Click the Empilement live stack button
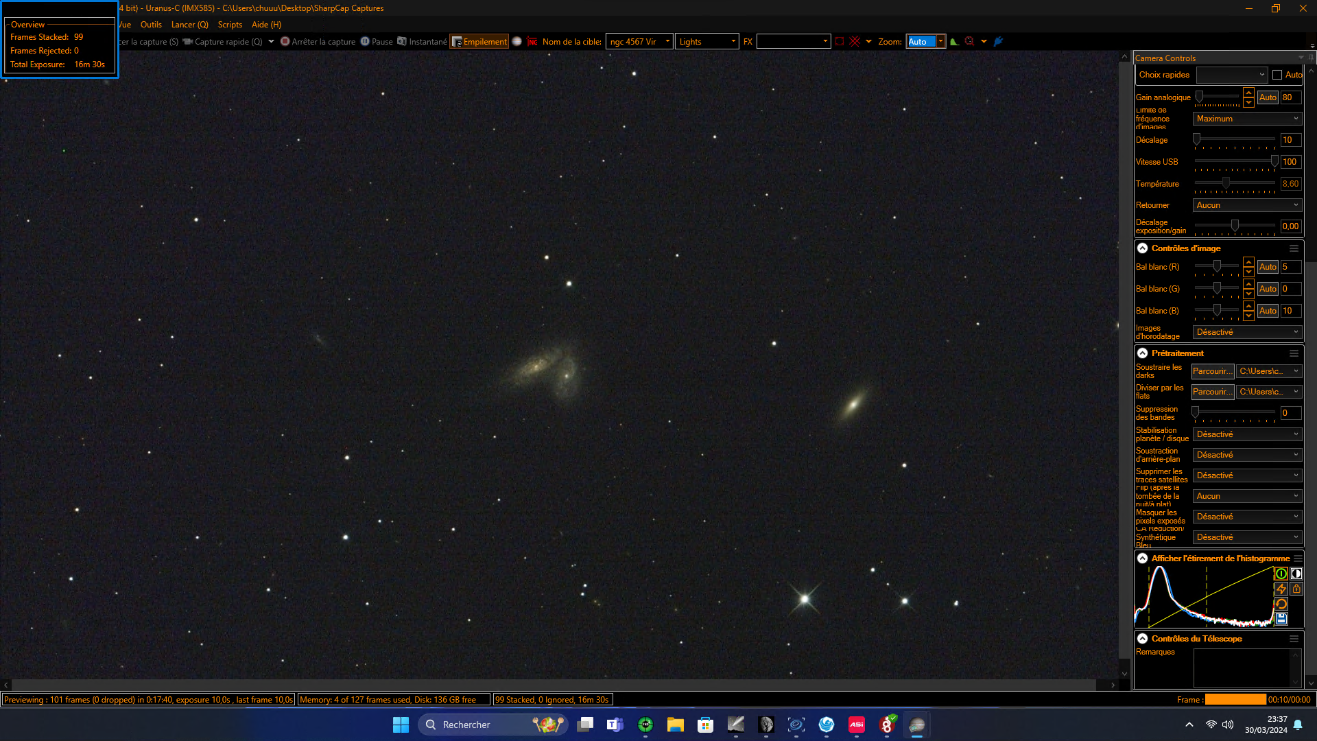The width and height of the screenshot is (1317, 741). (x=479, y=42)
